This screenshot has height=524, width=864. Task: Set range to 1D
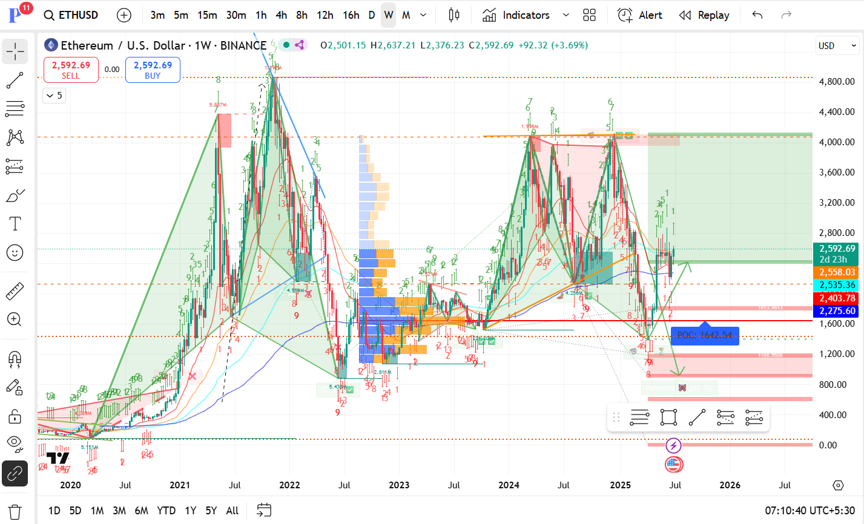tap(54, 511)
